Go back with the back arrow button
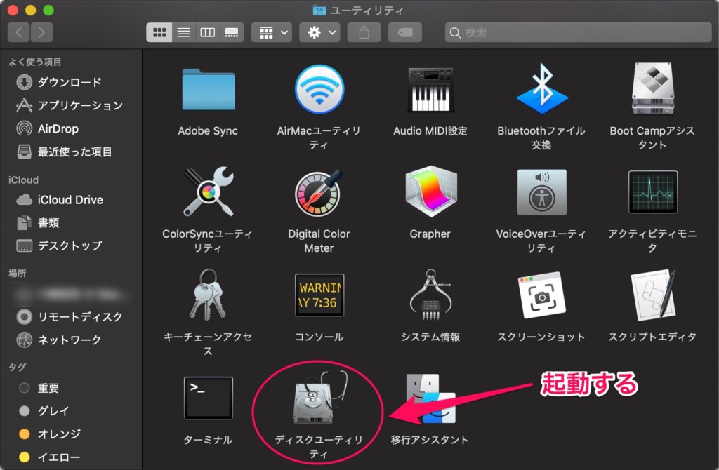This screenshot has width=719, height=470. click(19, 32)
